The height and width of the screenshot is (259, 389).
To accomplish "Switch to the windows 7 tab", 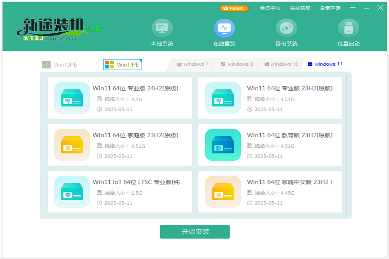I will click(192, 64).
